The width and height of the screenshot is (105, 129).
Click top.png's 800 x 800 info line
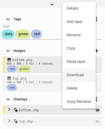click(x=30, y=82)
